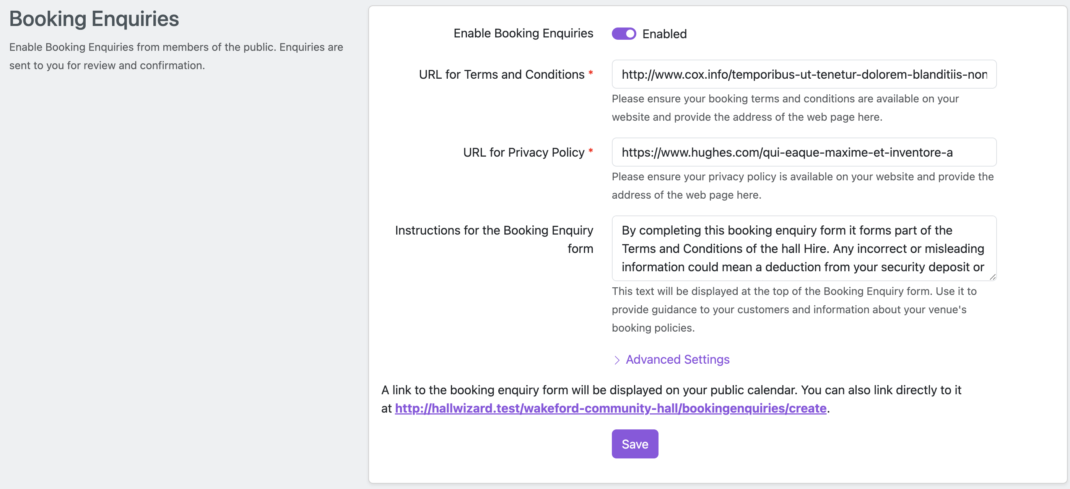
Task: Click the sentence about the public calendar
Action: [x=671, y=390]
